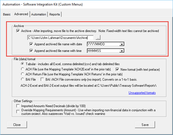
Task: Uncheck the Archive after importing checkbox
Action: click(18, 31)
